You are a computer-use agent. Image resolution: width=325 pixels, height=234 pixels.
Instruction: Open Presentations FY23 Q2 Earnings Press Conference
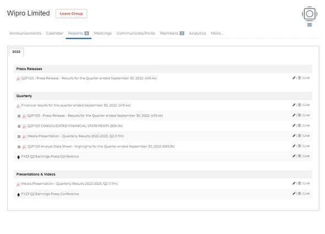pyautogui.click(x=50, y=194)
